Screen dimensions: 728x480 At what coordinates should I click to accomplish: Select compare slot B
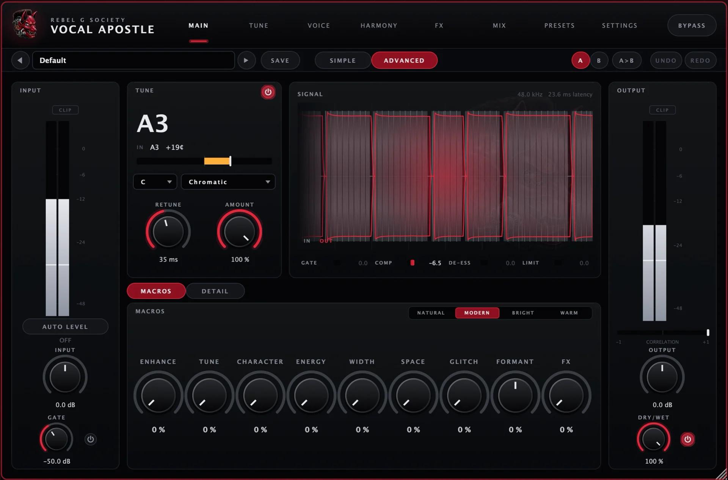(599, 61)
